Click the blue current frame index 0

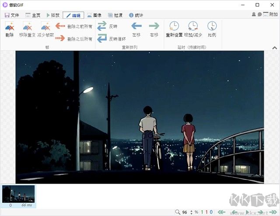pyautogui.click(x=211, y=212)
